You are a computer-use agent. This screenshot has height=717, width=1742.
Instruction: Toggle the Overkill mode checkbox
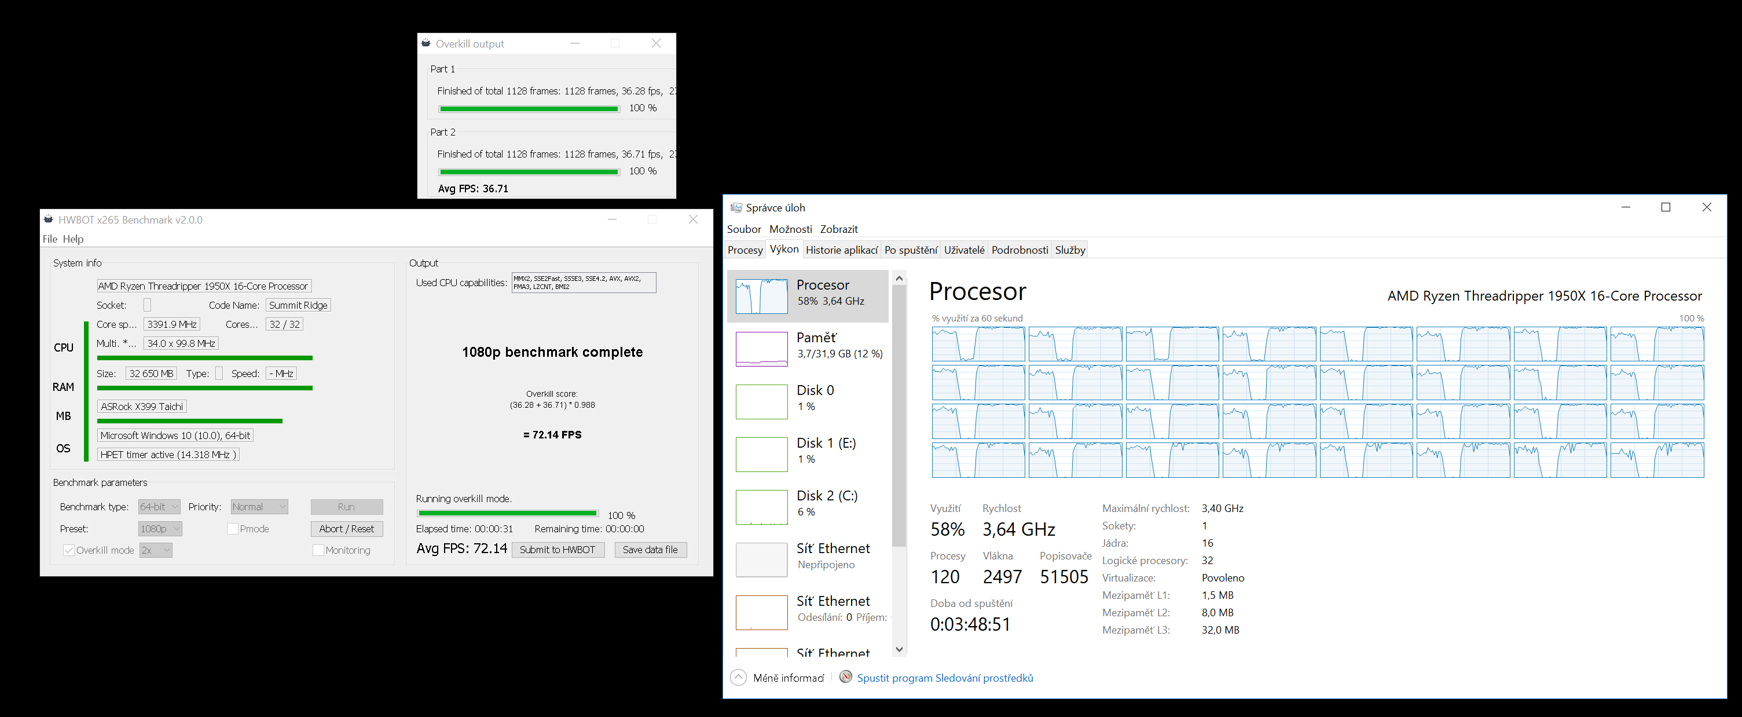[x=68, y=550]
